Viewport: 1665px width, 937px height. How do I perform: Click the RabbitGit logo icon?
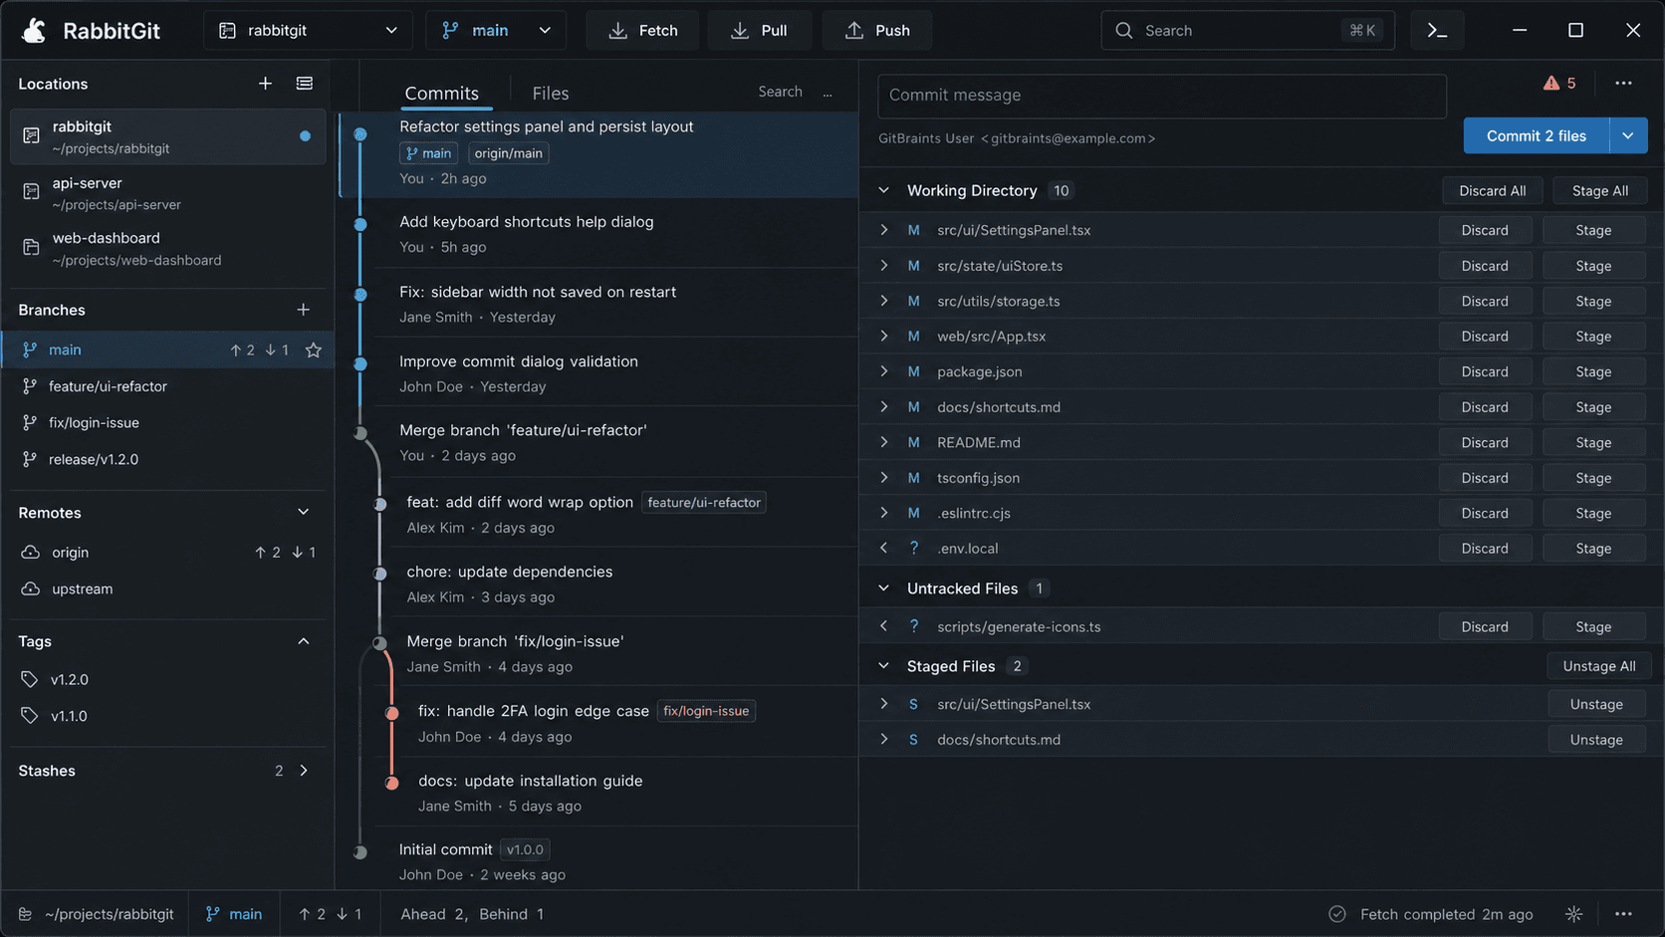pos(34,31)
